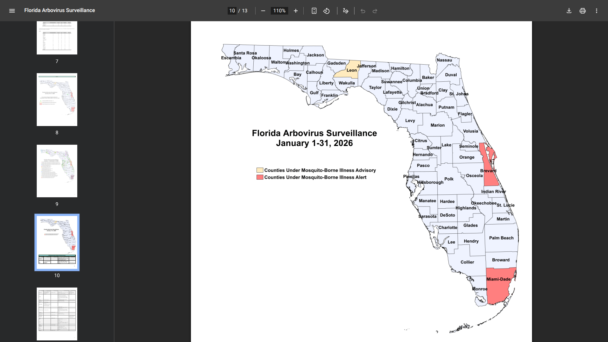Click the fit to page icon

(314, 11)
